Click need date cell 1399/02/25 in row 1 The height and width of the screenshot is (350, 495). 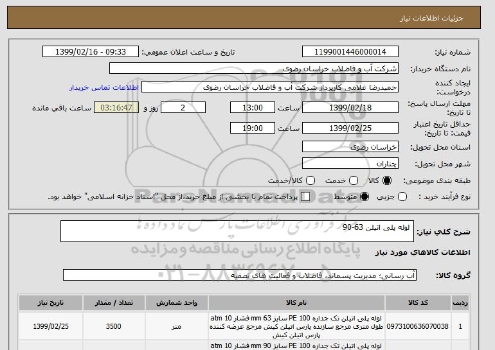(x=51, y=326)
